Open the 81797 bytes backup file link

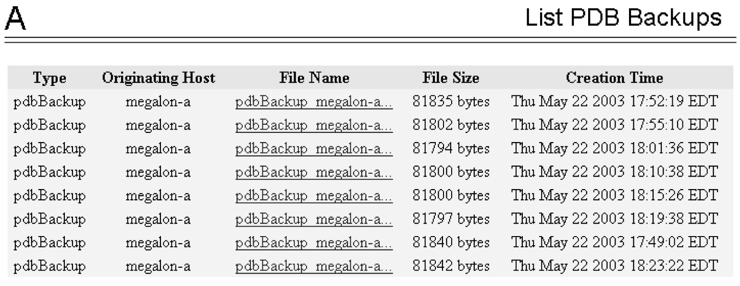tap(314, 219)
